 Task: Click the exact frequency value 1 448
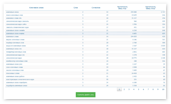pos(163,58)
